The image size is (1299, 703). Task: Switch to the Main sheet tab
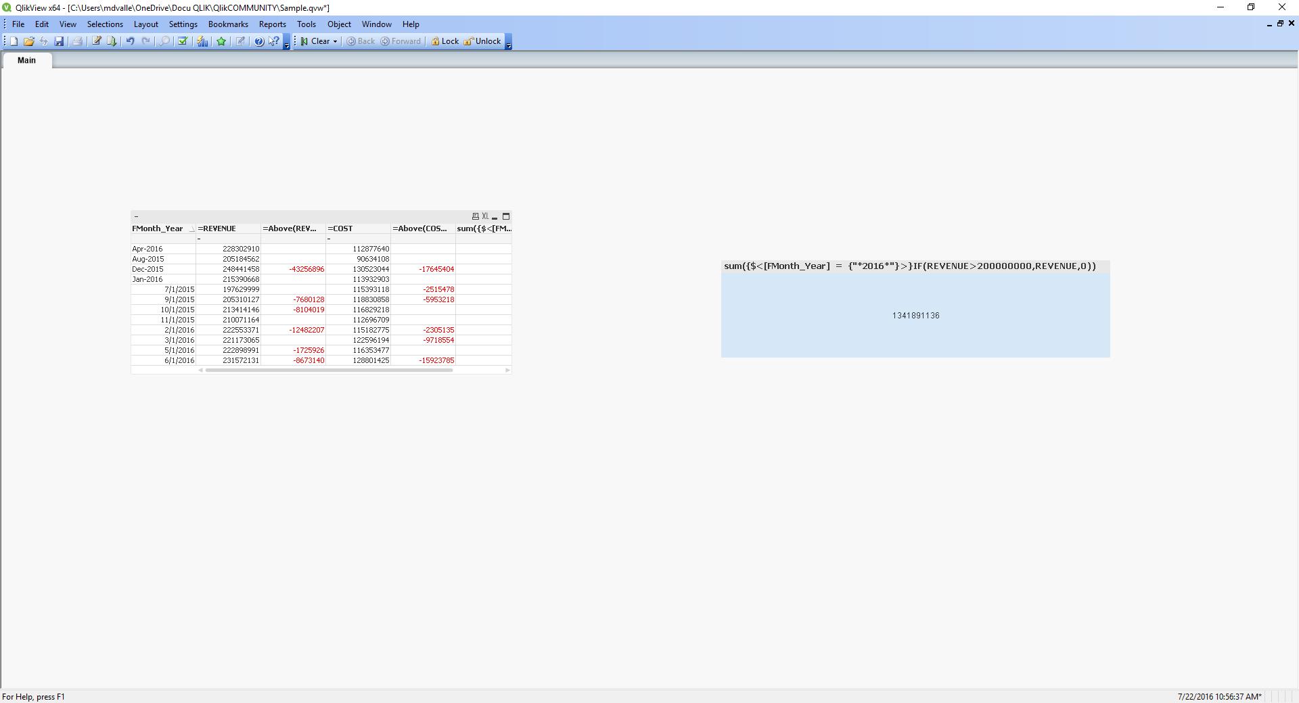(27, 61)
